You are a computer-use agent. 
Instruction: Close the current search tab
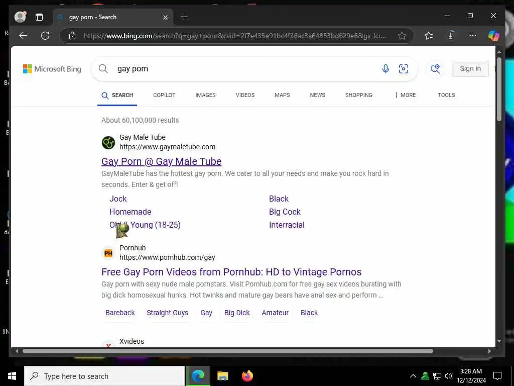point(165,17)
